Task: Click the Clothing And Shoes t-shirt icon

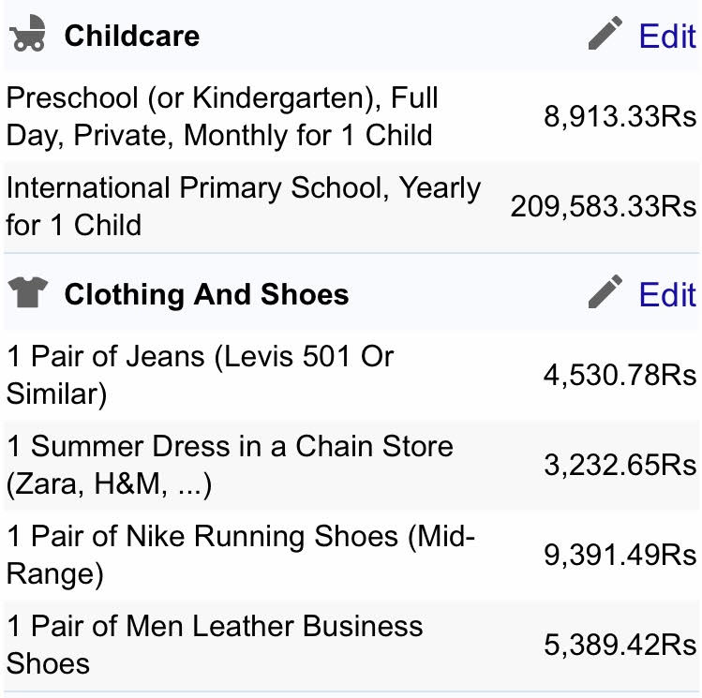Action: coord(27,294)
